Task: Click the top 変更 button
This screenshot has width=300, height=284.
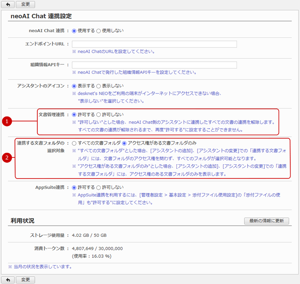Action: pos(25,4)
